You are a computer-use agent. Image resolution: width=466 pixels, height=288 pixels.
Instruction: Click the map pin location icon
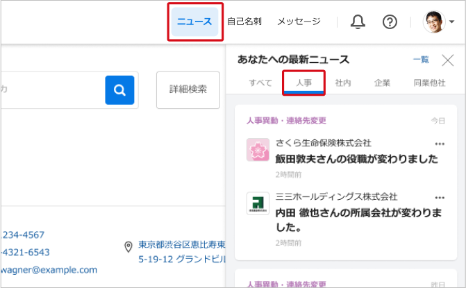tap(128, 247)
